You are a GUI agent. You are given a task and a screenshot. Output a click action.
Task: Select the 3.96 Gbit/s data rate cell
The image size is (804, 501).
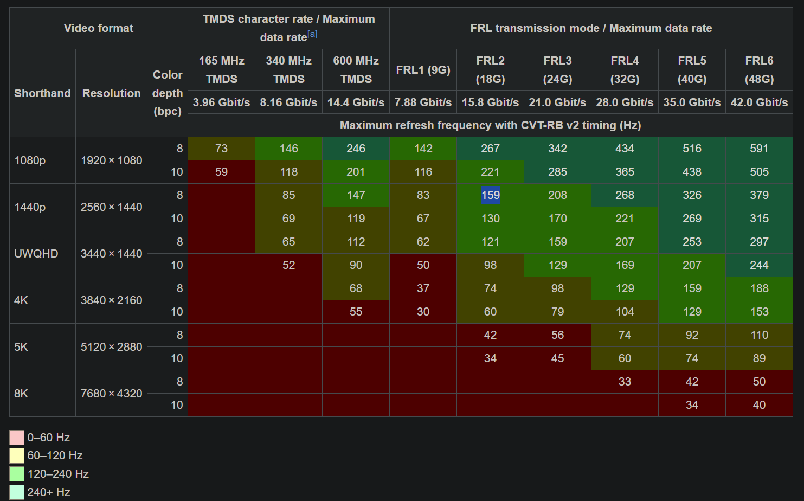click(x=221, y=102)
